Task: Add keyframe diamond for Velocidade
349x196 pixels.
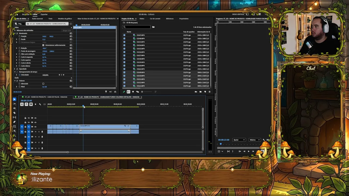Action: pos(61,75)
